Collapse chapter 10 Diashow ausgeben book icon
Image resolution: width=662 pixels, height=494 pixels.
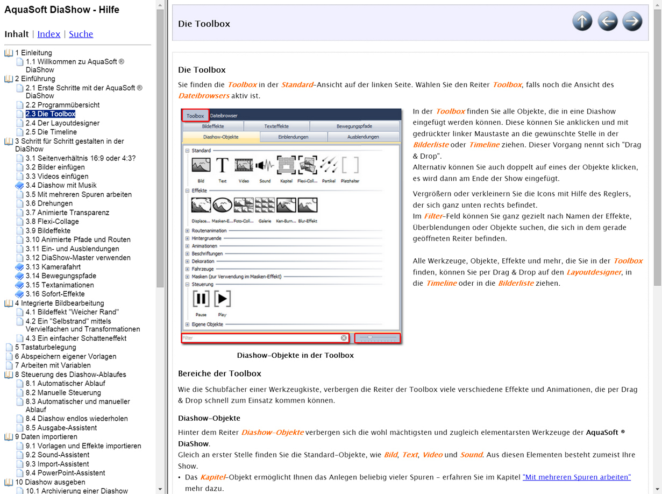point(9,482)
